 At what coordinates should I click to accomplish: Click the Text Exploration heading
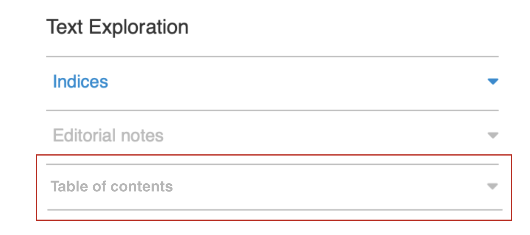pos(117,27)
